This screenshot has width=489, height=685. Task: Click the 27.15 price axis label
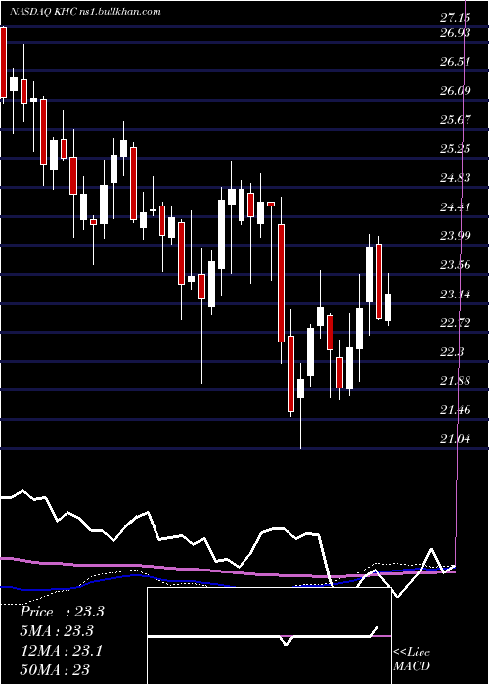456,18
